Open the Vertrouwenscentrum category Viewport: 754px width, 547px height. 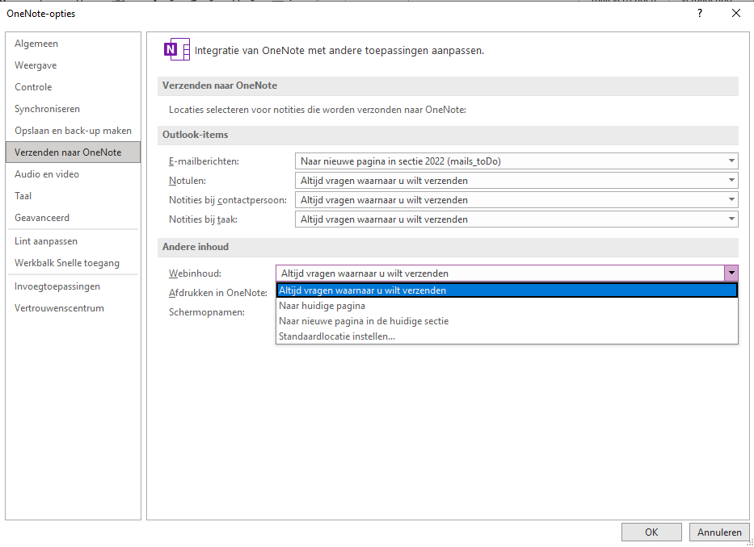click(73, 308)
